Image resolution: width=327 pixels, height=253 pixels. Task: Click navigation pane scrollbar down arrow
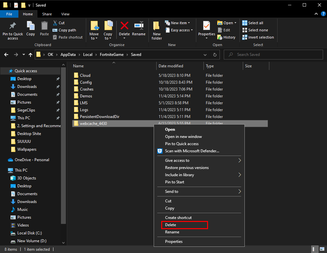point(63,243)
